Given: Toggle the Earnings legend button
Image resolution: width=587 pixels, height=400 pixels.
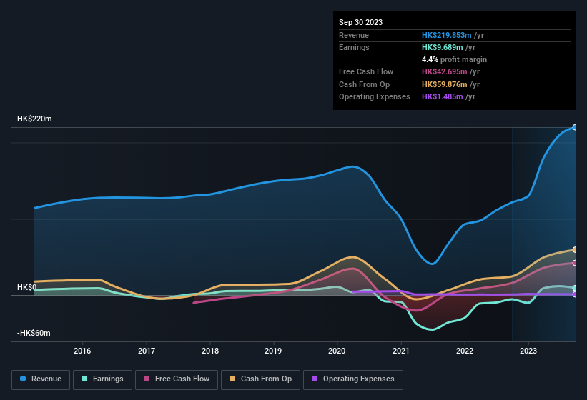Looking at the screenshot, I should coord(102,379).
